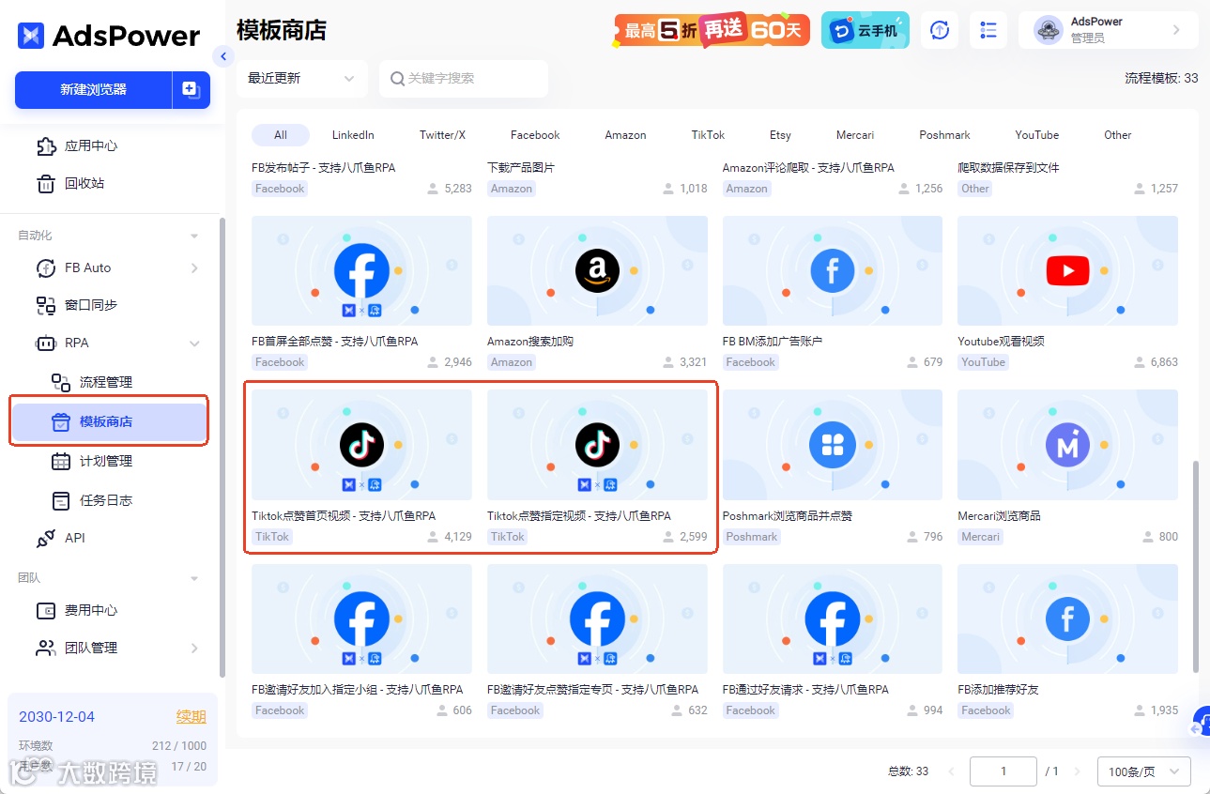1210x794 pixels.
Task: Open the FB首屏全部点赞 template thumbnail
Action: (x=361, y=271)
